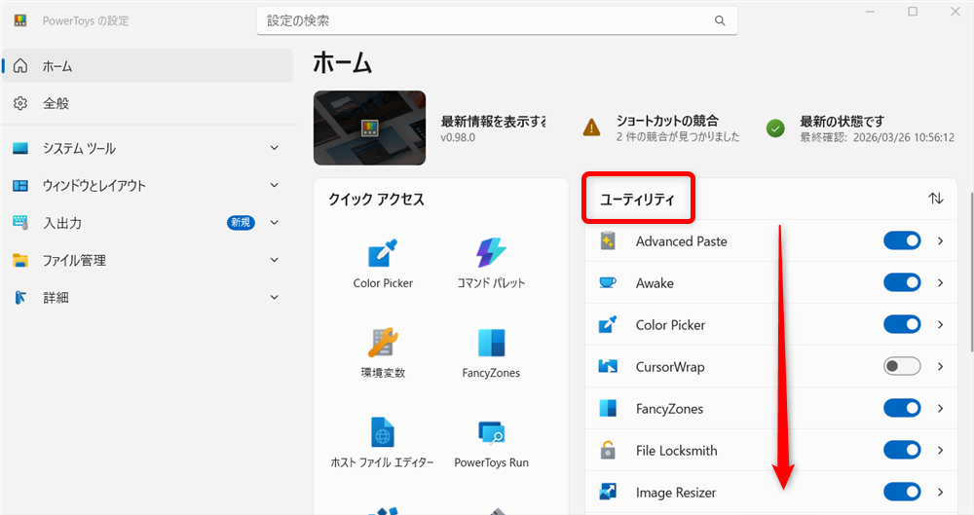This screenshot has width=974, height=515.
Task: Click the green up-to-date check icon
Action: [775, 129]
